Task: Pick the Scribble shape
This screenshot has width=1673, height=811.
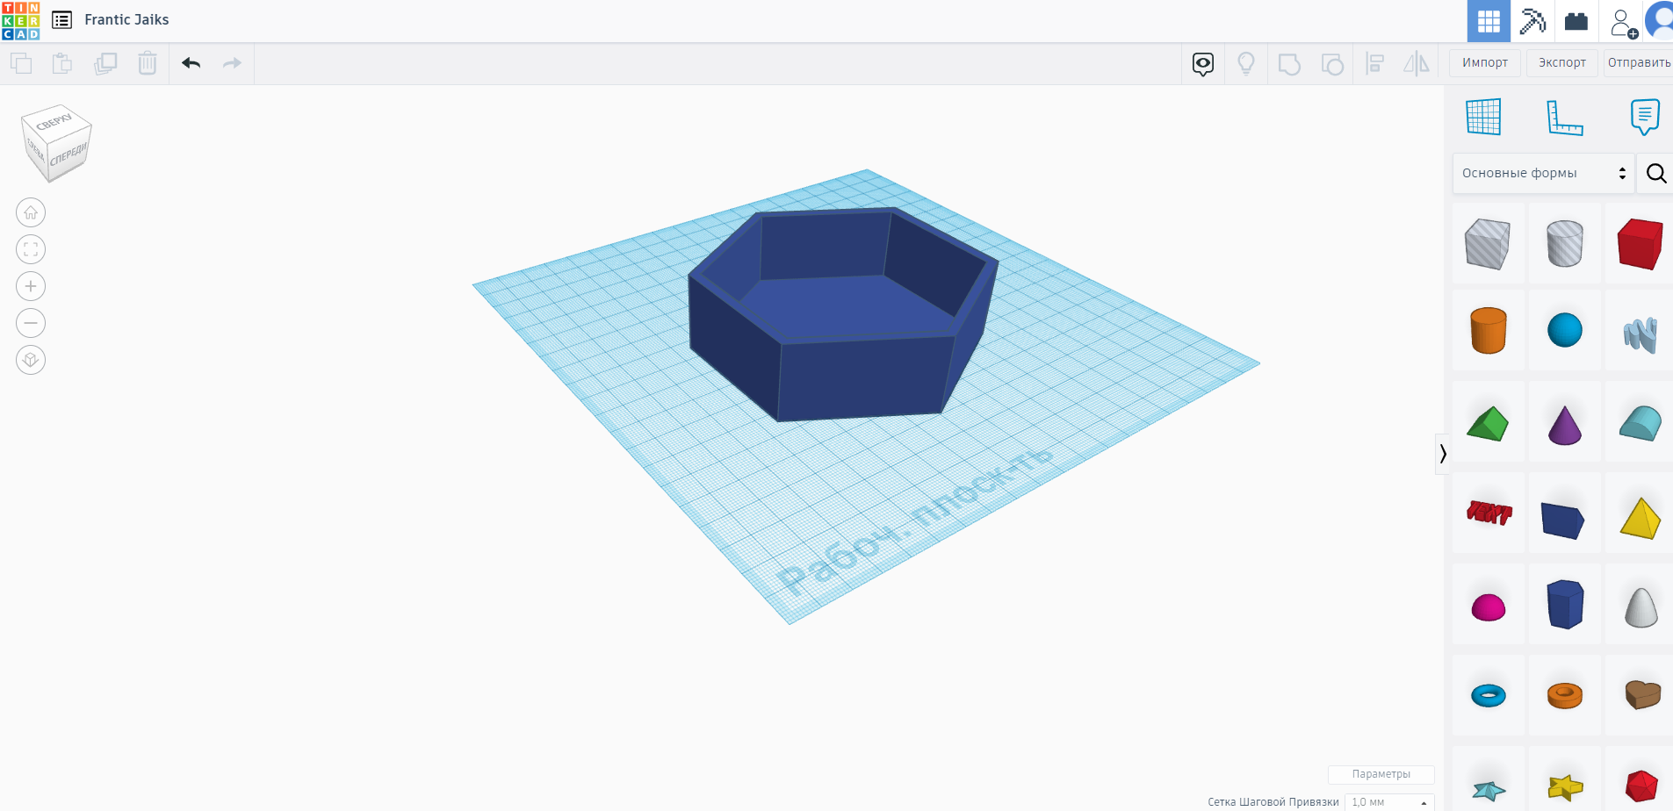Action: [1640, 334]
